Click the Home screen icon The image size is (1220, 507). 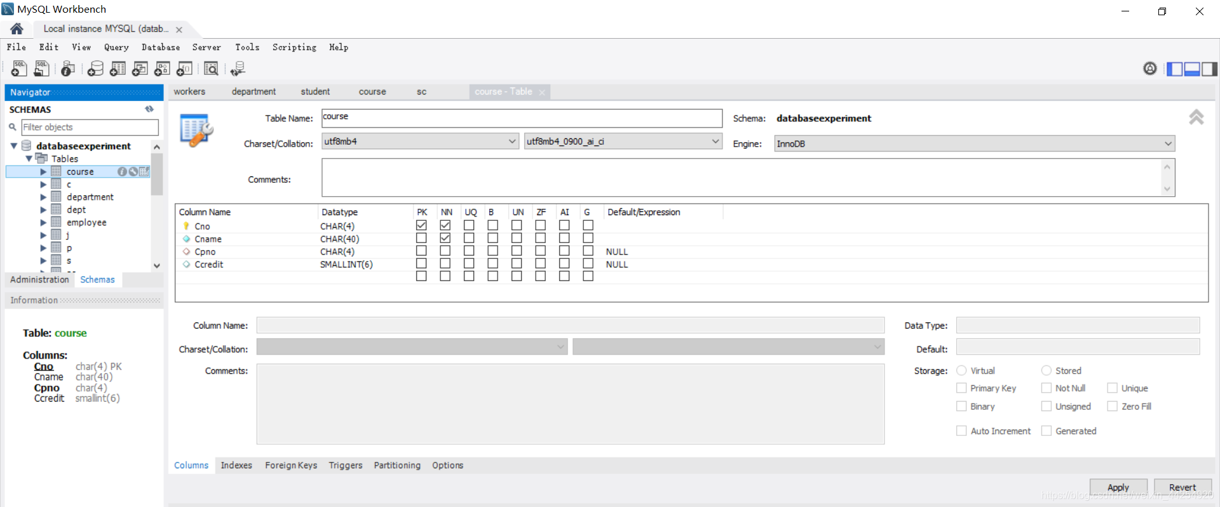(x=17, y=29)
